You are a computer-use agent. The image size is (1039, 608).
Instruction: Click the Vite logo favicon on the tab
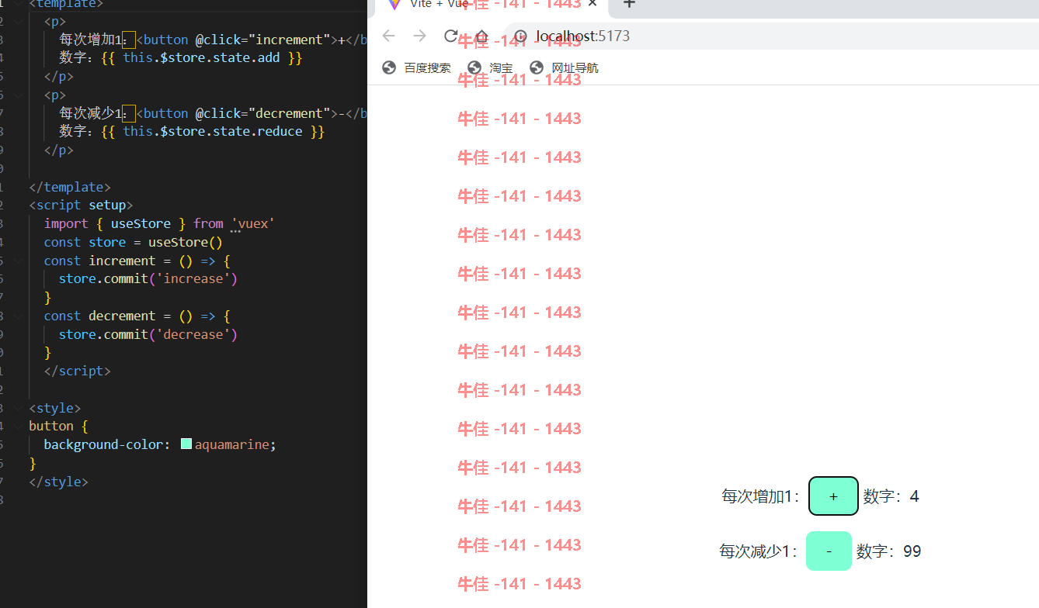pos(395,4)
